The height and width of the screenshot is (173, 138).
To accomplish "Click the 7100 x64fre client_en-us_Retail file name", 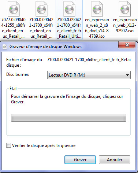I will click(41, 28).
